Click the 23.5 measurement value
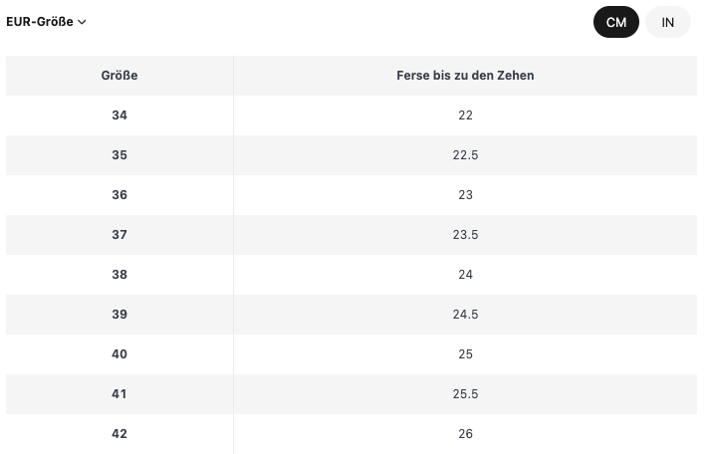This screenshot has width=707, height=454. tap(465, 235)
